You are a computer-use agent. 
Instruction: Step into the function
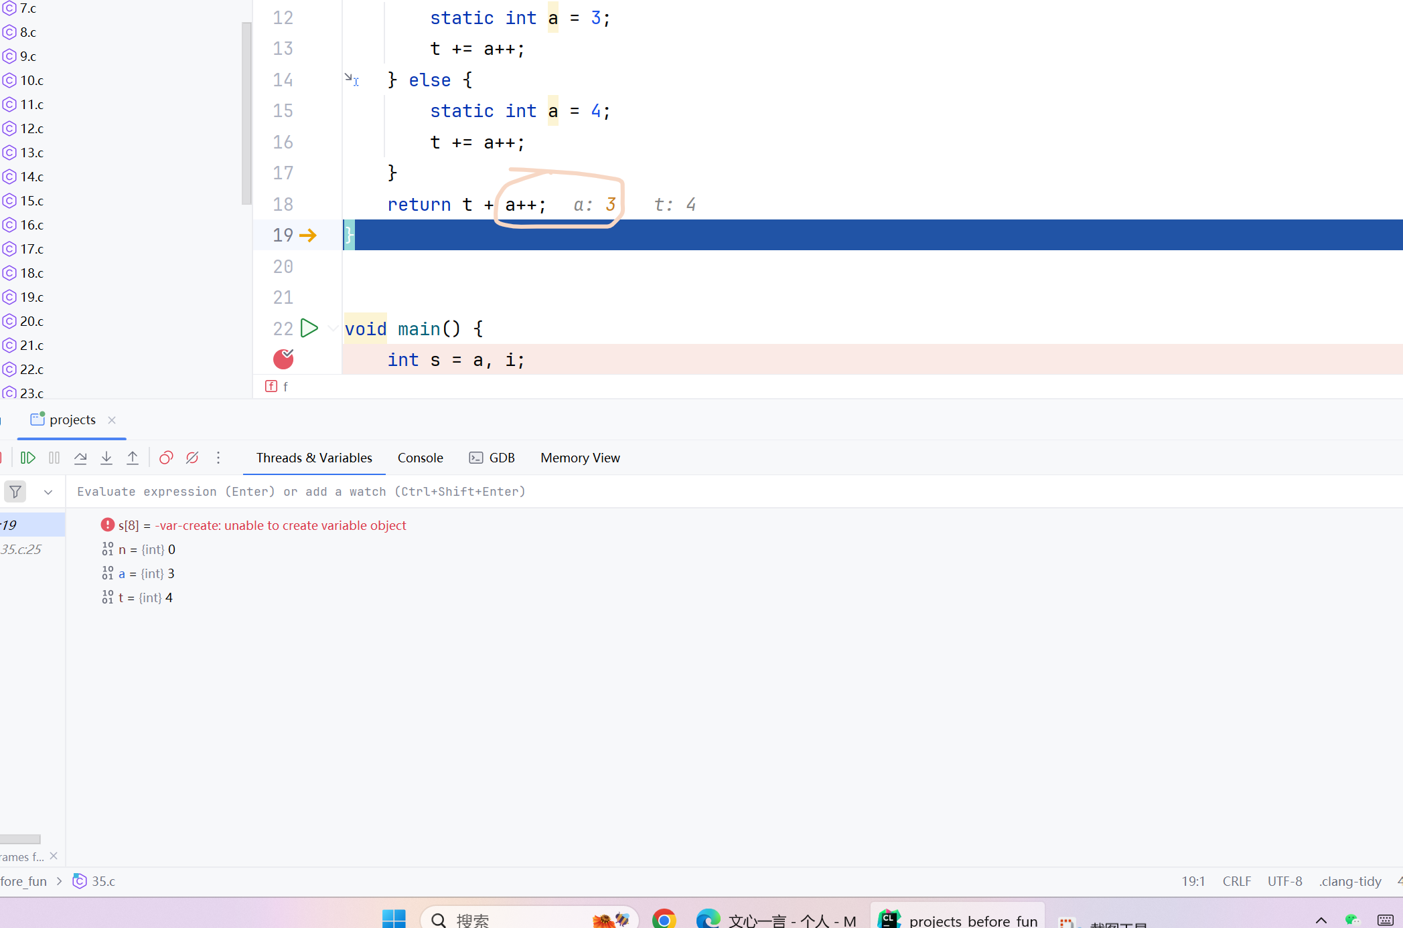106,458
